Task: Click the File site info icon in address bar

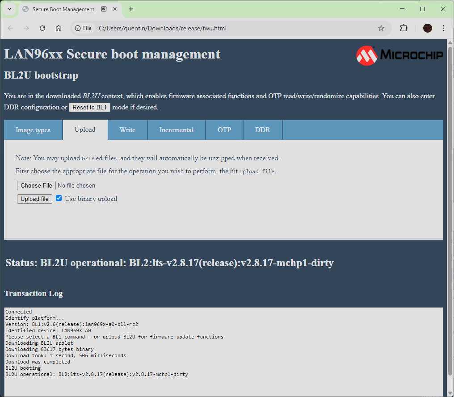Action: [x=83, y=28]
